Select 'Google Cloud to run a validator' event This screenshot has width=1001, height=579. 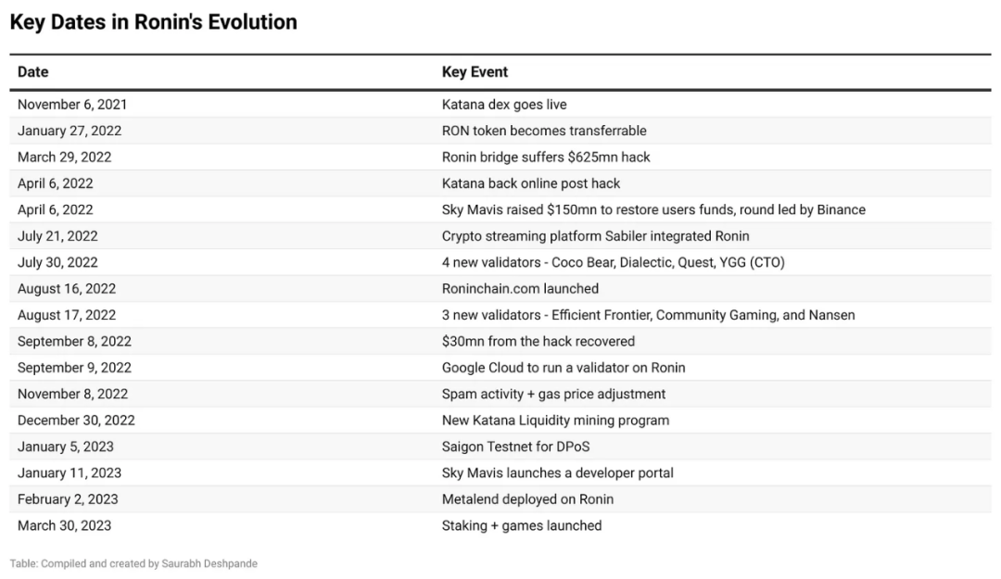pyautogui.click(x=564, y=368)
